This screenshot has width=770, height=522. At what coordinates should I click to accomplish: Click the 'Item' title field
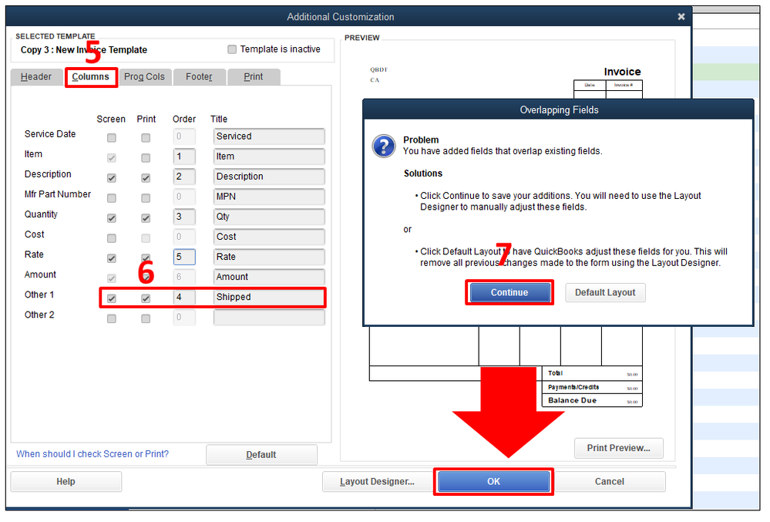click(269, 157)
